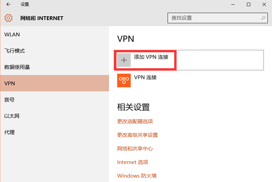Click the search magnifier icon
Image resolution: width=272 pixels, height=182 pixels.
click(x=263, y=18)
